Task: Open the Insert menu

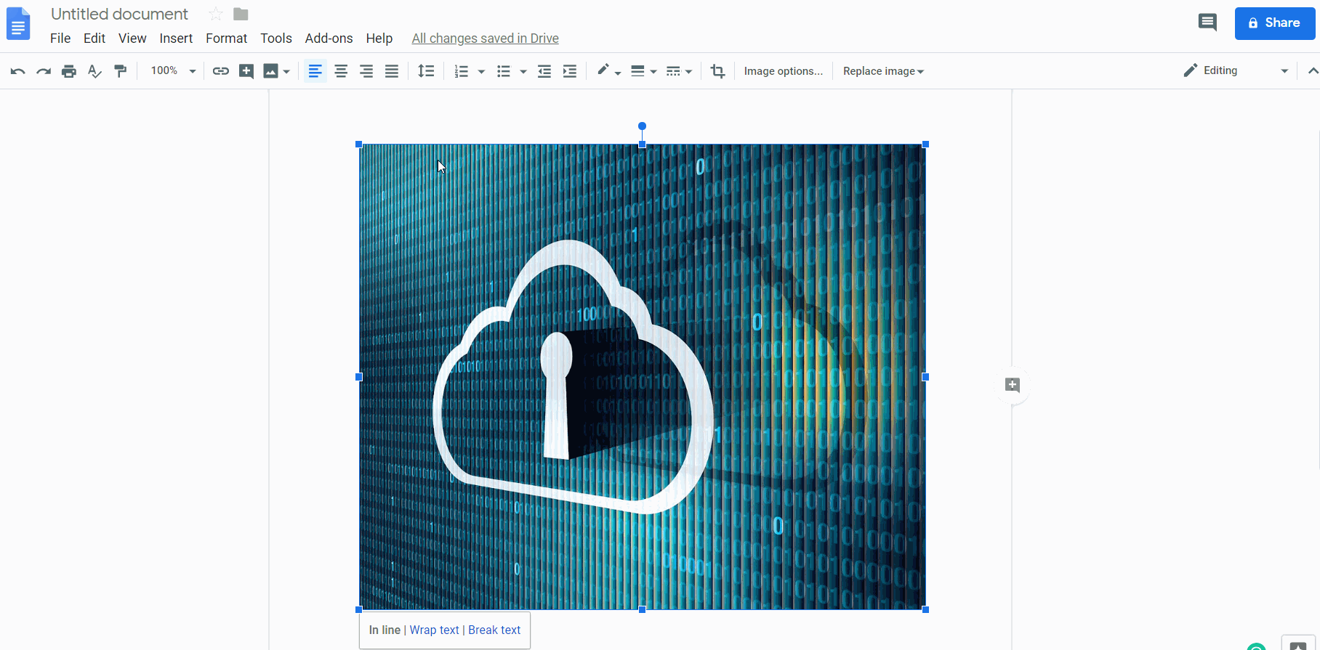Action: click(x=176, y=38)
